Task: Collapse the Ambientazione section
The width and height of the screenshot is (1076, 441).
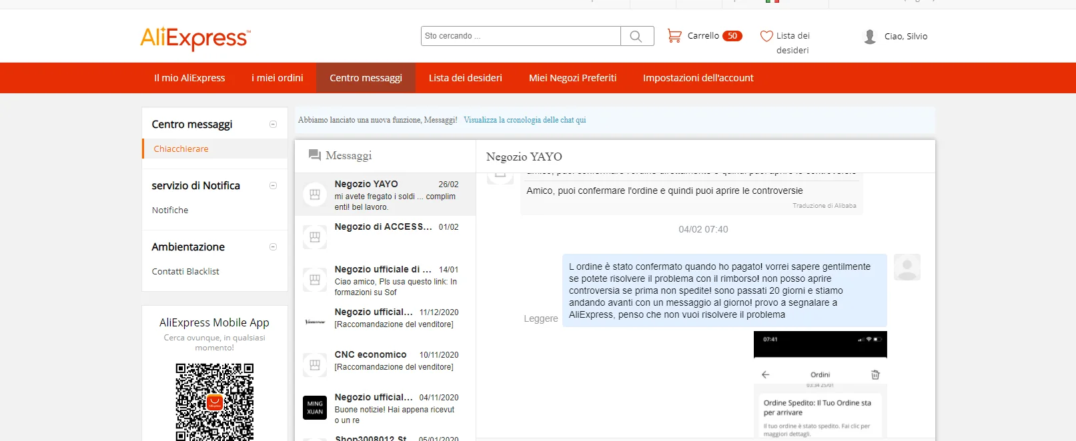Action: click(273, 247)
